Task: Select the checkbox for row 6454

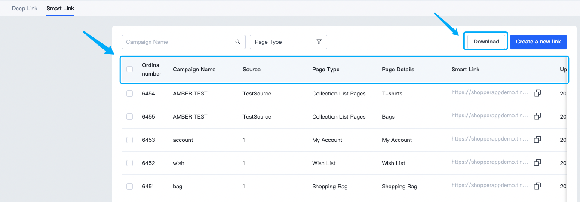Action: tap(129, 93)
